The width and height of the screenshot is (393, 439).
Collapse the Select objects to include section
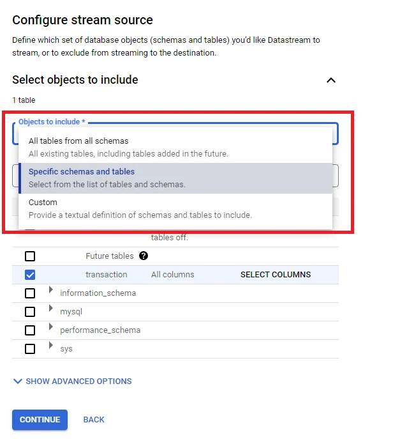pos(330,81)
